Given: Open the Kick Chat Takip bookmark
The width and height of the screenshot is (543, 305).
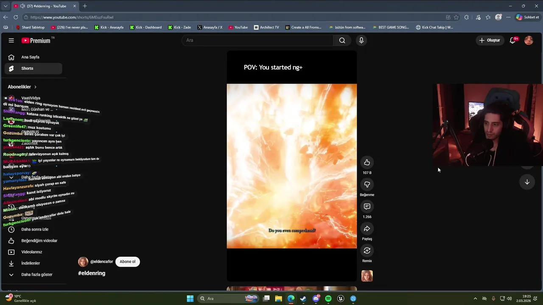Looking at the screenshot, I should pyautogui.click(x=434, y=28).
